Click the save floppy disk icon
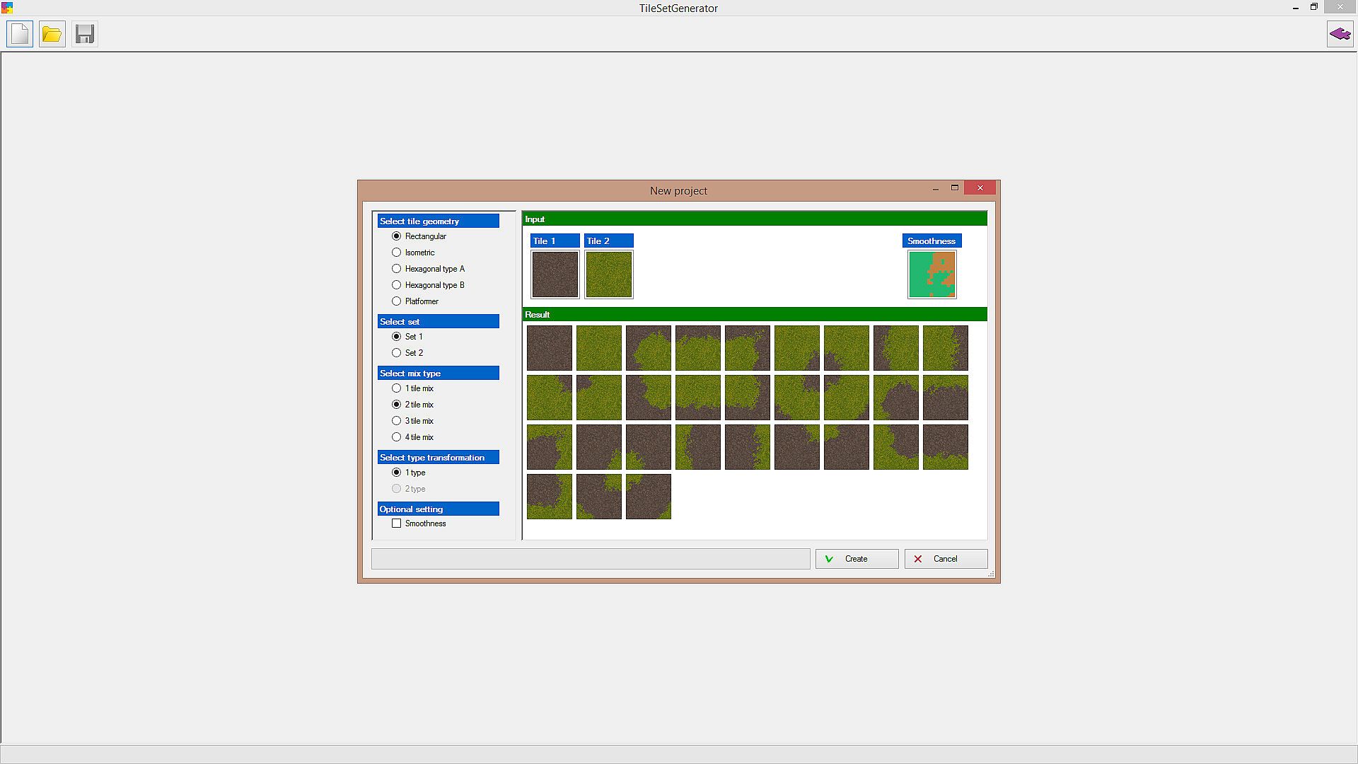The width and height of the screenshot is (1358, 764). tap(85, 34)
